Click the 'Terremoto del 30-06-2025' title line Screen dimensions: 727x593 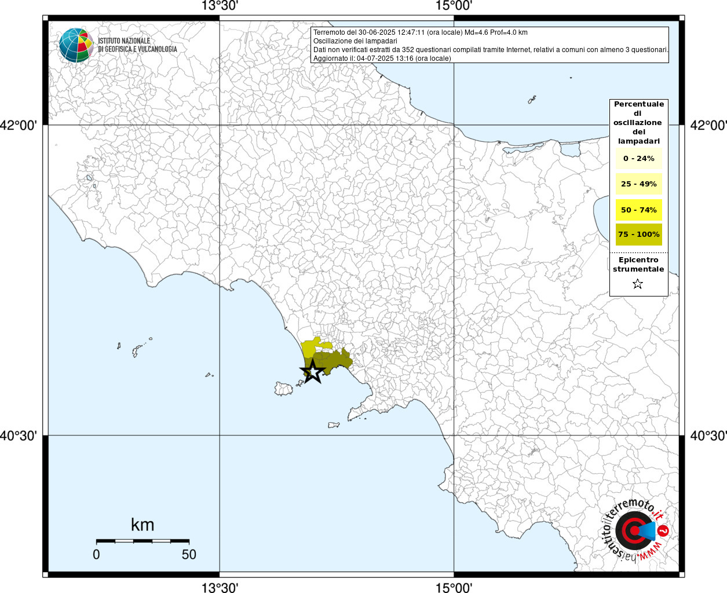tap(421, 32)
